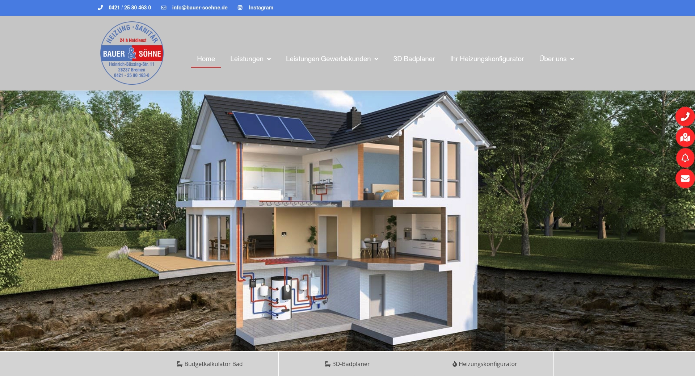Select the Home menu item
The image size is (695, 391).
coord(206,59)
